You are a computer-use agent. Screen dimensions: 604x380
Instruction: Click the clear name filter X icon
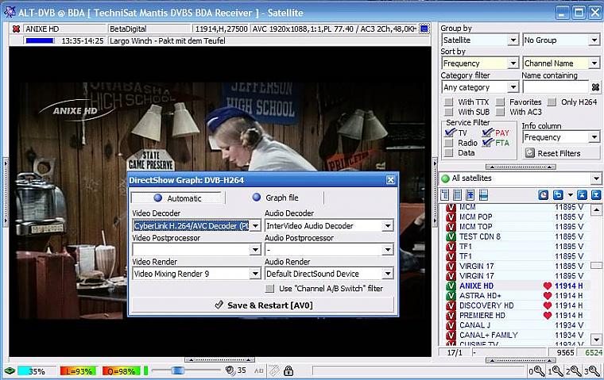coord(595,87)
